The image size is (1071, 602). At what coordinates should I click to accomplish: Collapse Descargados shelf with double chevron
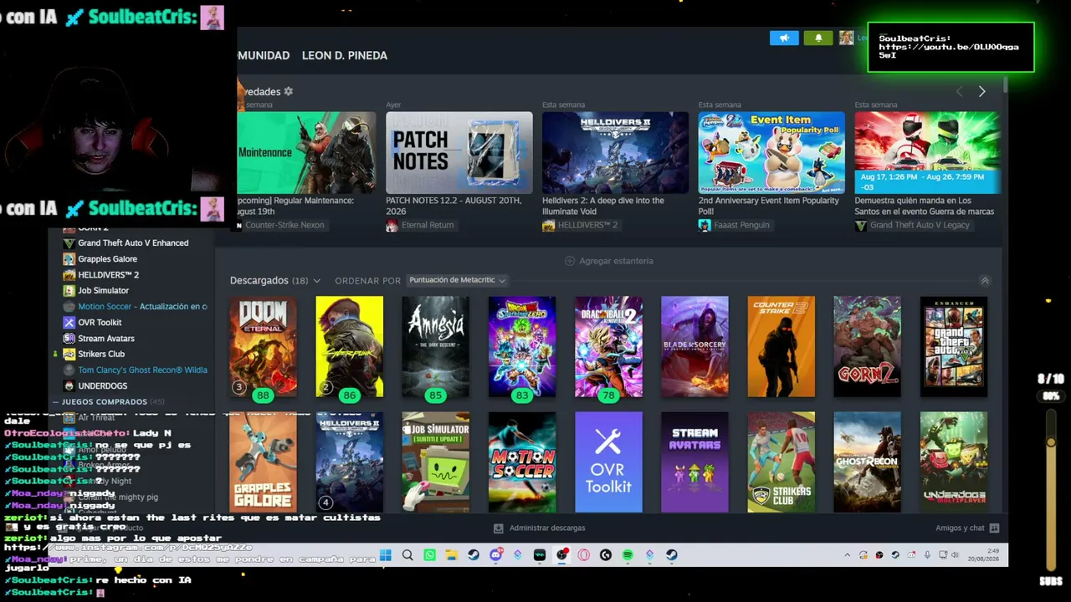pos(985,281)
